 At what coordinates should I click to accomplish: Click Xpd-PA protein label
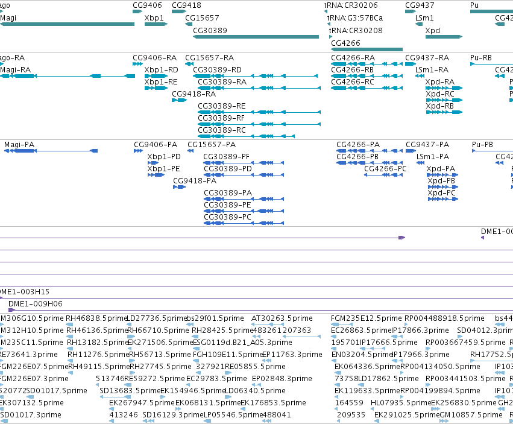[x=441, y=169]
